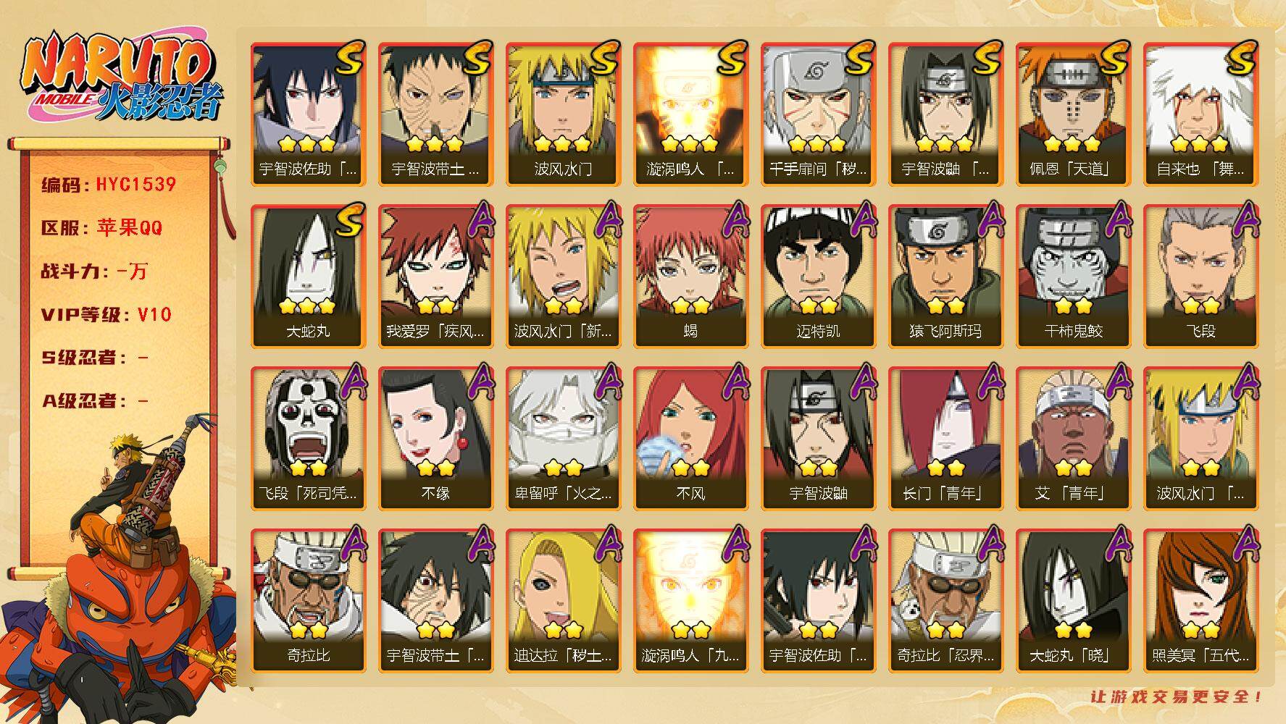Select the 不缘 ninja portrait
The height and width of the screenshot is (724, 1286).
[435, 438]
